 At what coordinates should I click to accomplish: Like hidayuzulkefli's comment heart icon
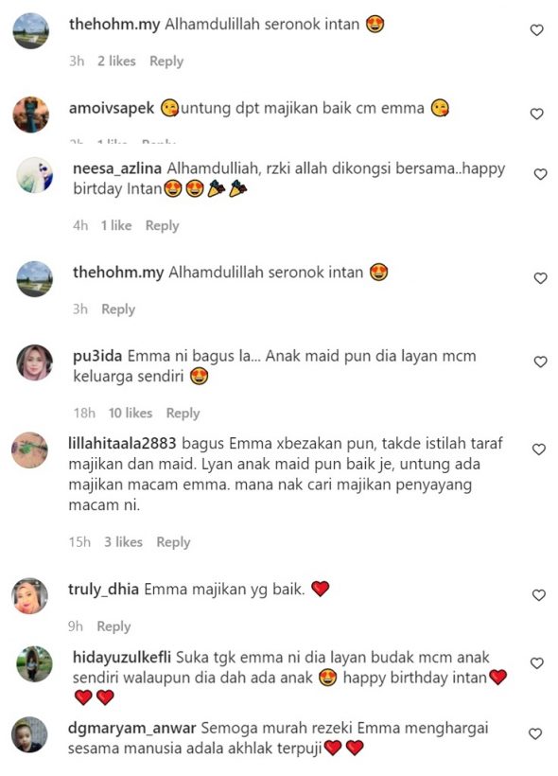tap(537, 663)
